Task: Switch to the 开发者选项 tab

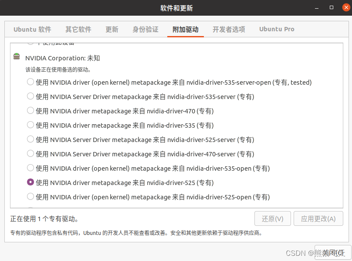Action: (229, 30)
